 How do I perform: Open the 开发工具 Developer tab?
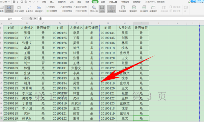tap(113, 2)
